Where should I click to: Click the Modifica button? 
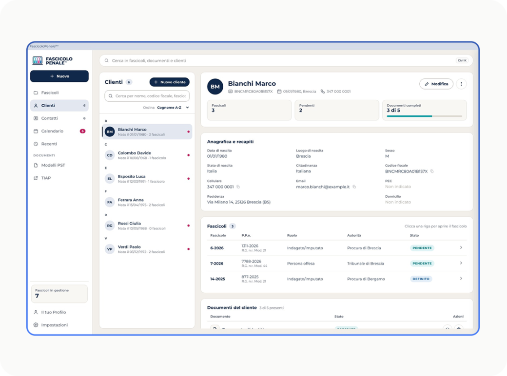point(436,84)
